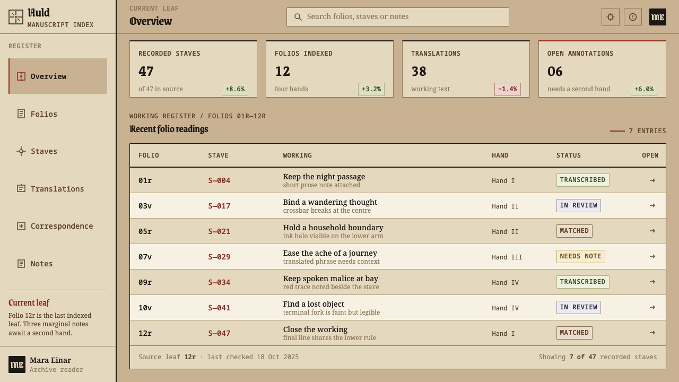This screenshot has width=679, height=382.
Task: Click "Keep the night passage" working
Action: tap(324, 177)
